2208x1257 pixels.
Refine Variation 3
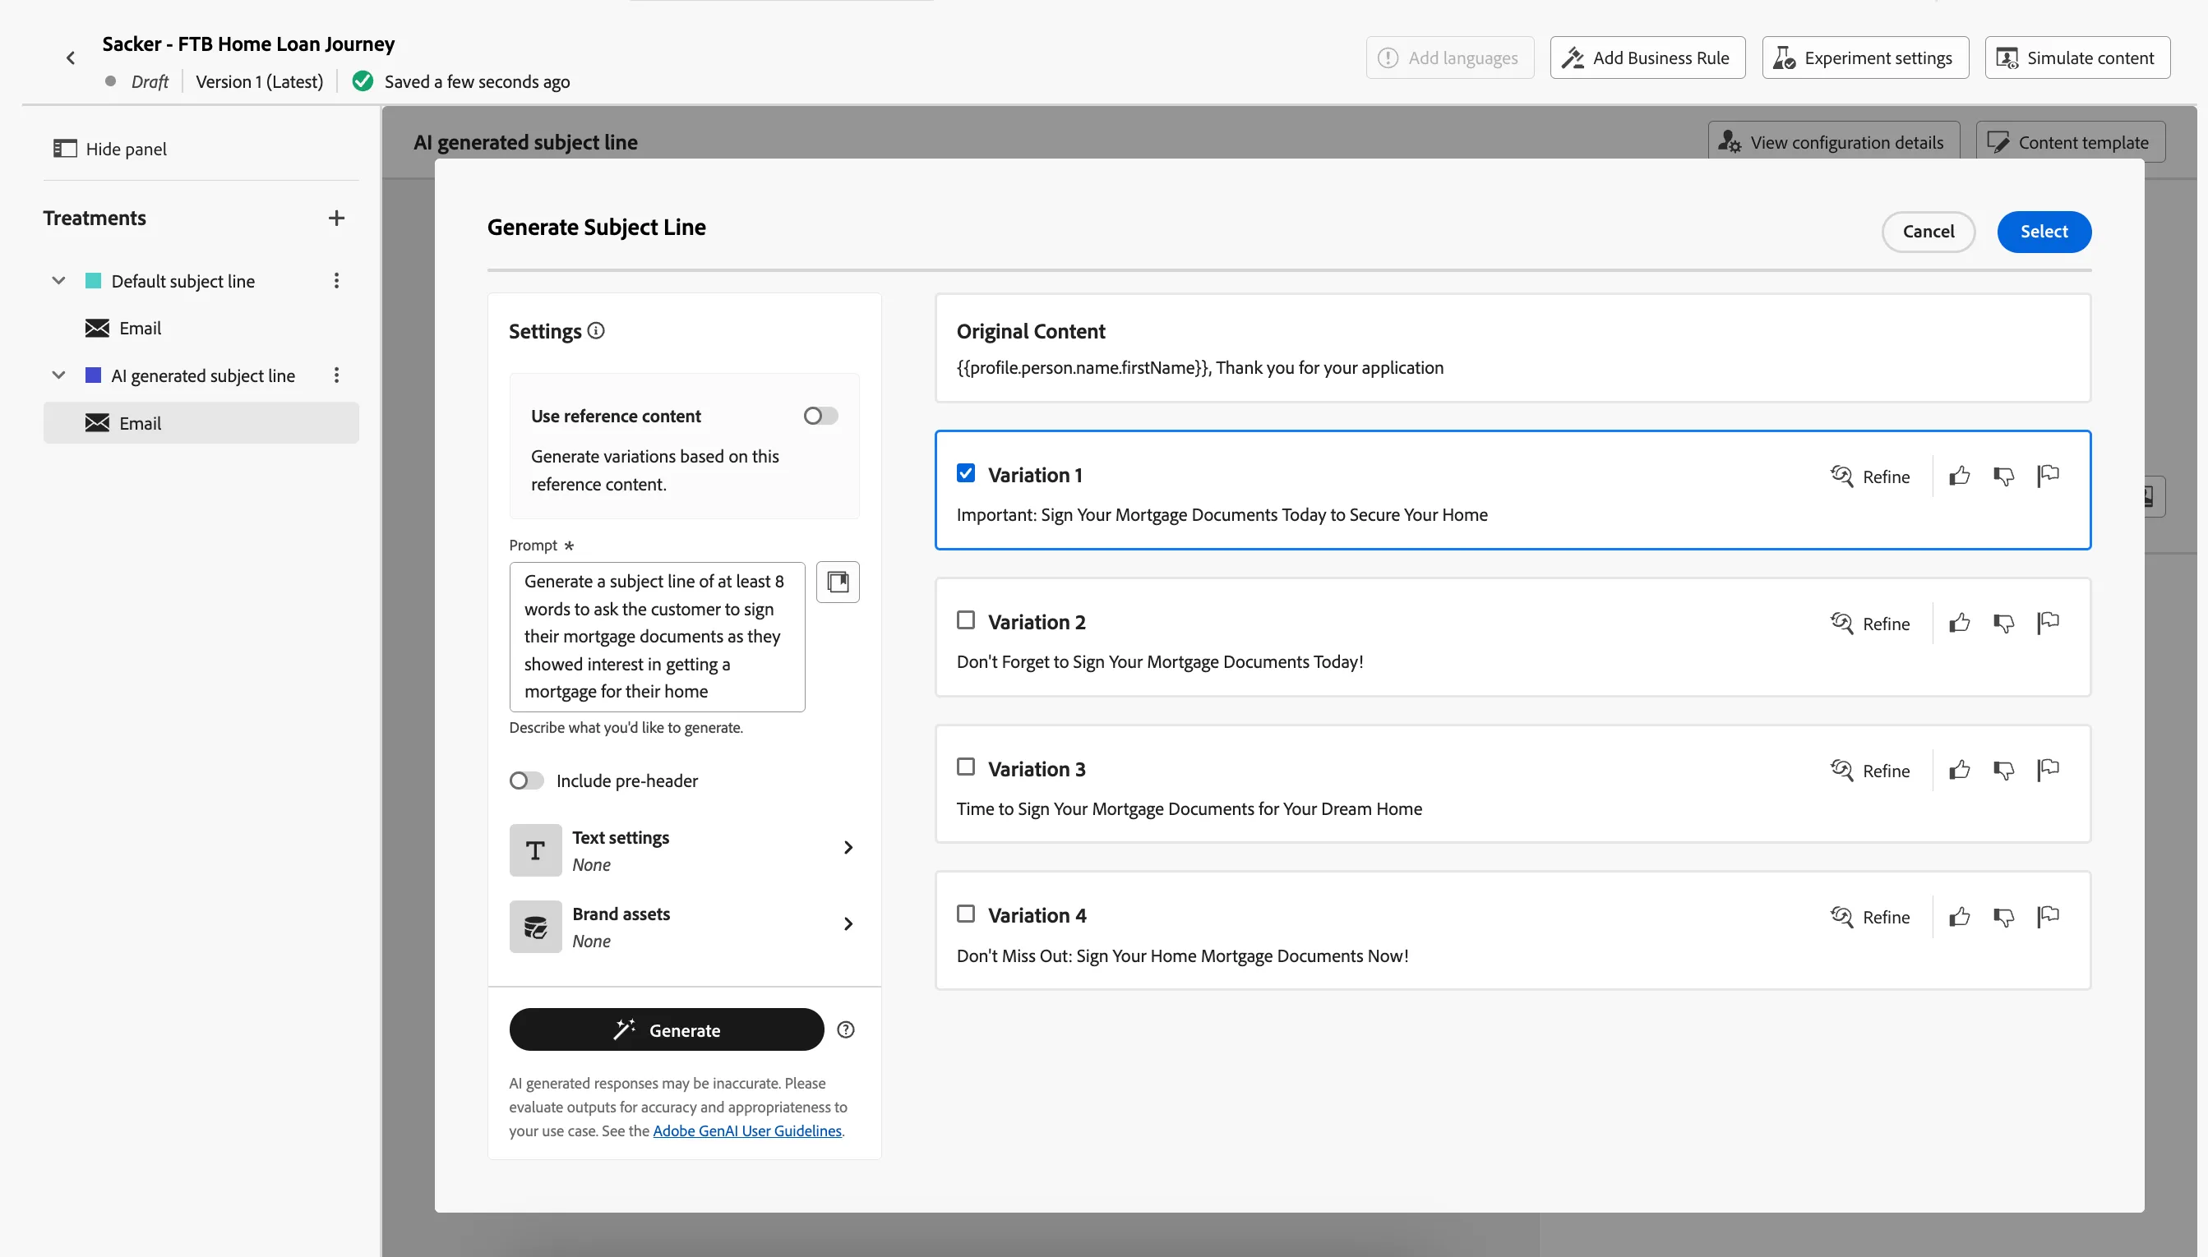[x=1870, y=770]
